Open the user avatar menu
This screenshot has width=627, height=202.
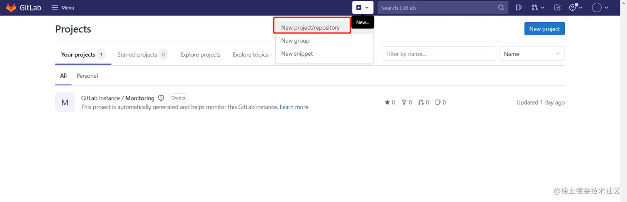coord(600,7)
